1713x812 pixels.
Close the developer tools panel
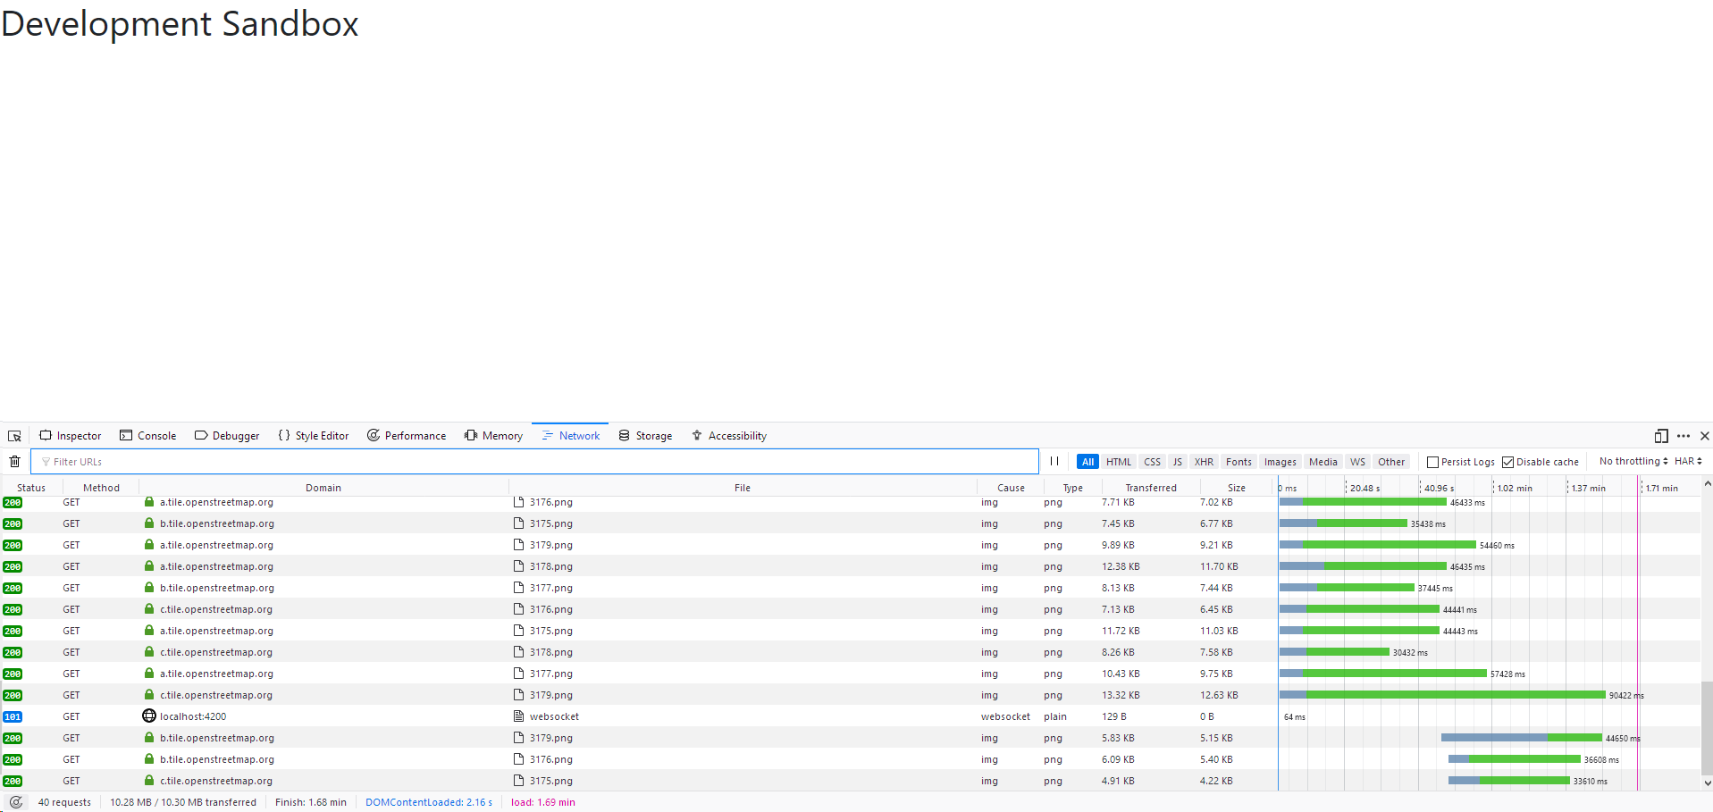pos(1704,436)
